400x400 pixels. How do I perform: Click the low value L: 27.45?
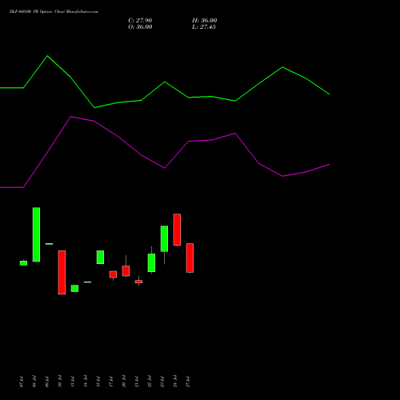click(x=204, y=27)
